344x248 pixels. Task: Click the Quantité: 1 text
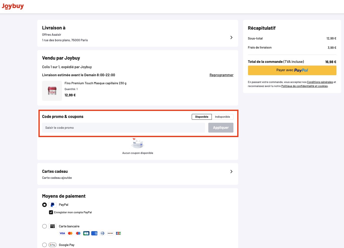[71, 89]
